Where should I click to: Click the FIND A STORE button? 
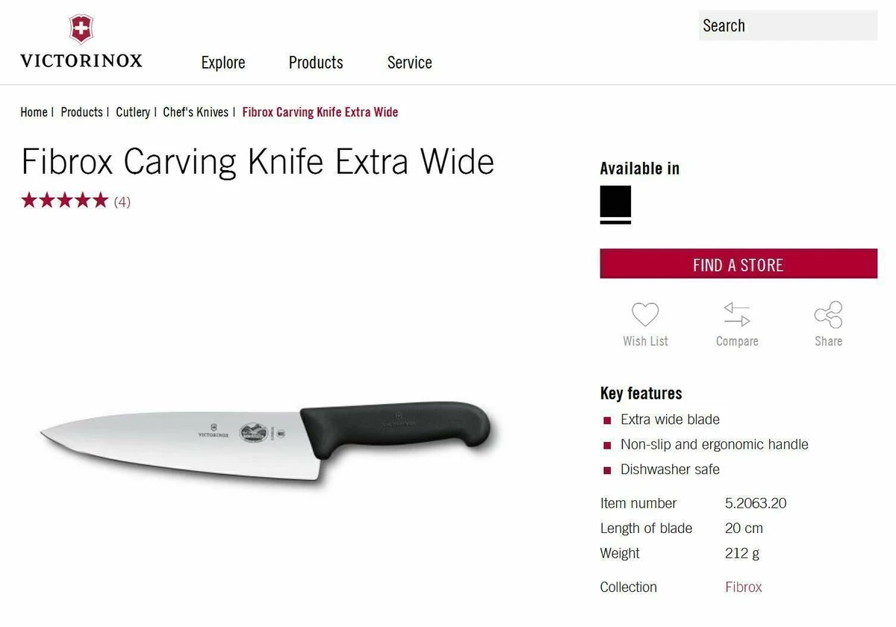(738, 264)
